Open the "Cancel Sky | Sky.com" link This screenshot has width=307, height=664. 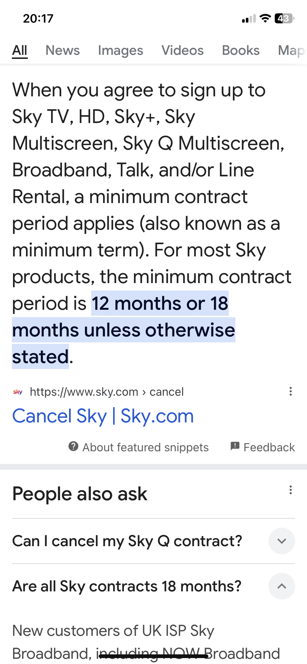point(103,416)
